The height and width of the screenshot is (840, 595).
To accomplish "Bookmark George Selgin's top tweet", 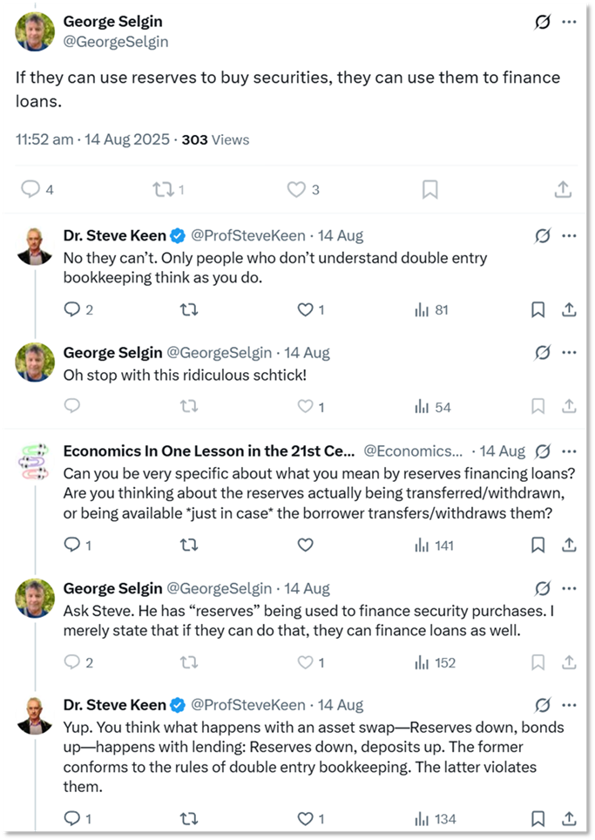I will 429,188.
